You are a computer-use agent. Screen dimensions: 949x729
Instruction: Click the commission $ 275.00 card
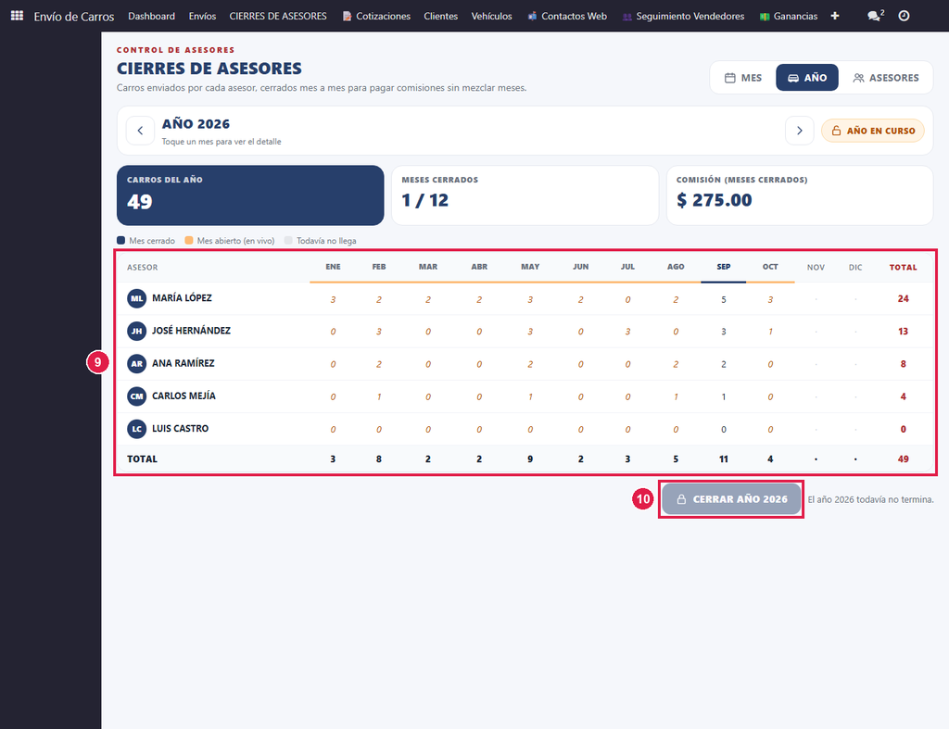point(800,195)
